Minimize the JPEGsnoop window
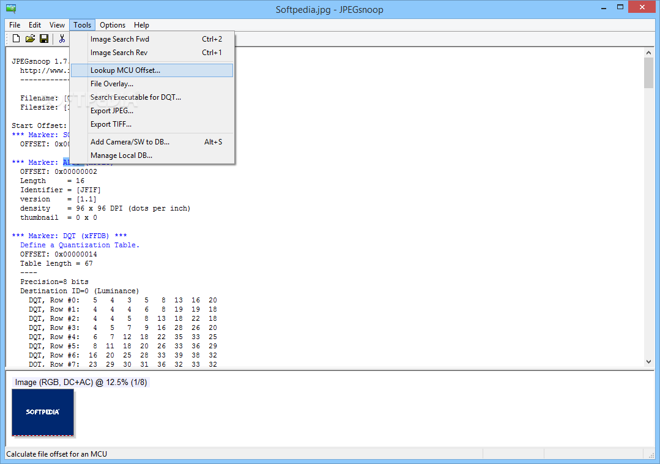Screen dimensions: 660x464 click(604, 7)
